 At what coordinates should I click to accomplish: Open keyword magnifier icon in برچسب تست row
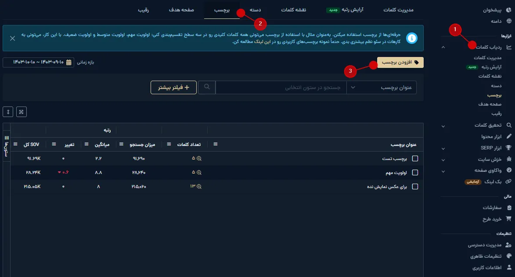199,158
